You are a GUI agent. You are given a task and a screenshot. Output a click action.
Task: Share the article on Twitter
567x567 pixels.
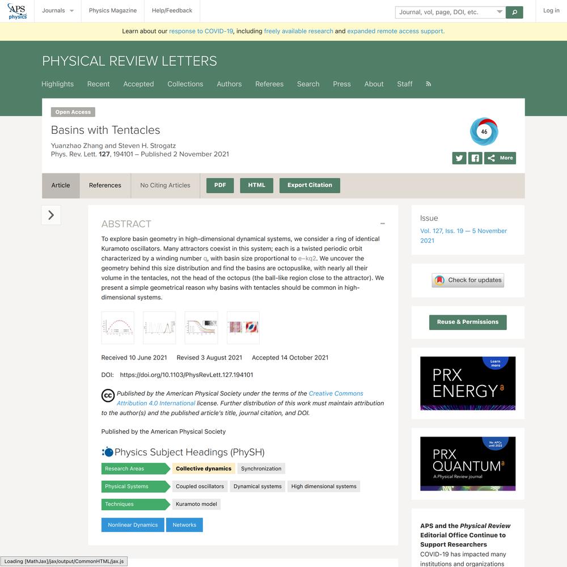(x=459, y=158)
